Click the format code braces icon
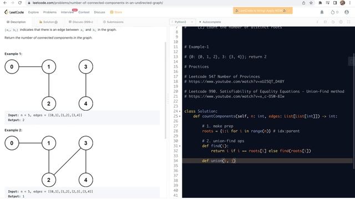 pyautogui.click(x=325, y=22)
